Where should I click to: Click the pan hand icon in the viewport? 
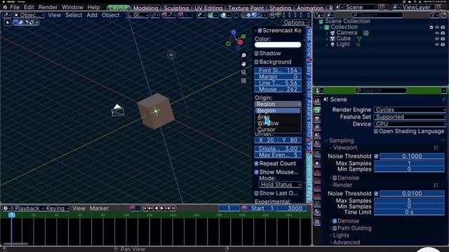[x=243, y=64]
